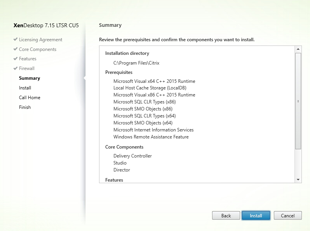Click Windows Remote Assistance Feature entry
This screenshot has width=310, height=231.
[x=151, y=137]
